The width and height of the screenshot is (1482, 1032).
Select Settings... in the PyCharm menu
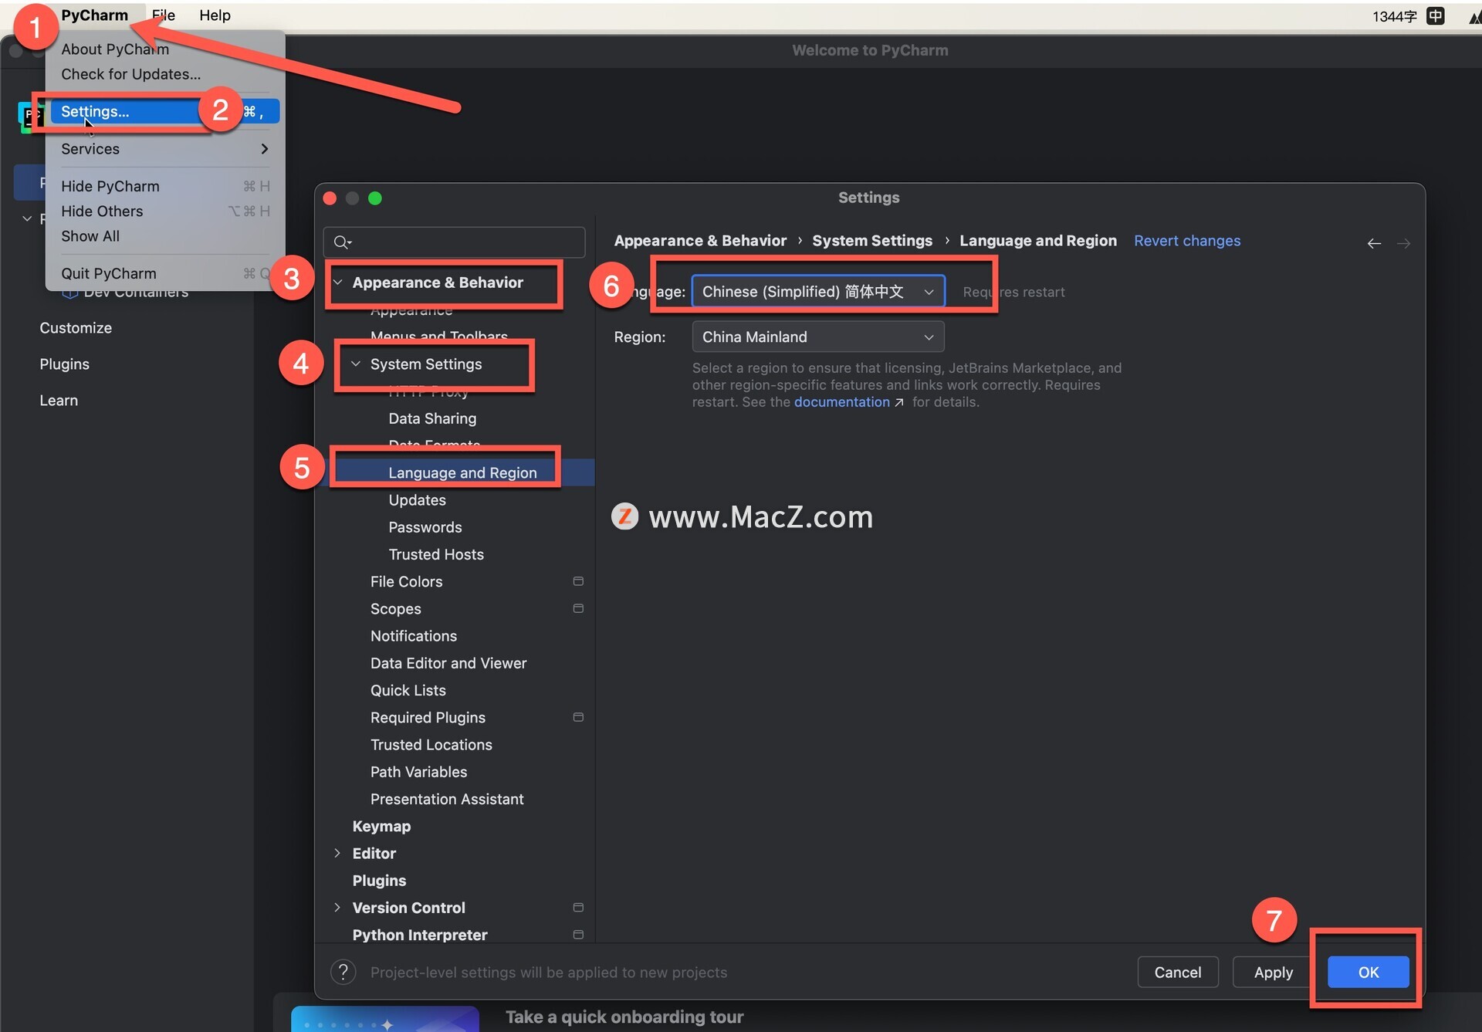coord(165,111)
